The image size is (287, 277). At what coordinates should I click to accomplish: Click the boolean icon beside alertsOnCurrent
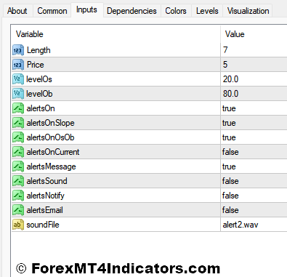(18, 152)
